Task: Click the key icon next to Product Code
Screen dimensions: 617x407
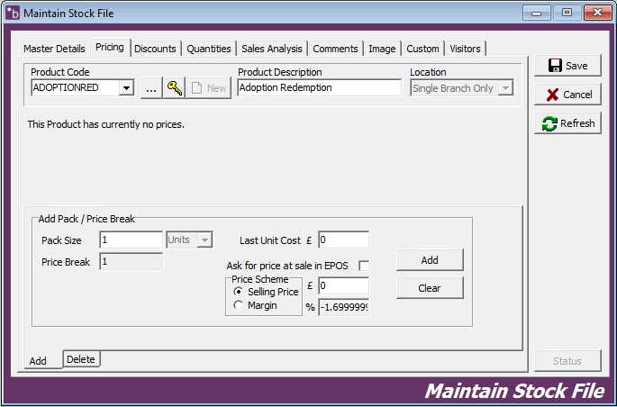Action: [174, 87]
